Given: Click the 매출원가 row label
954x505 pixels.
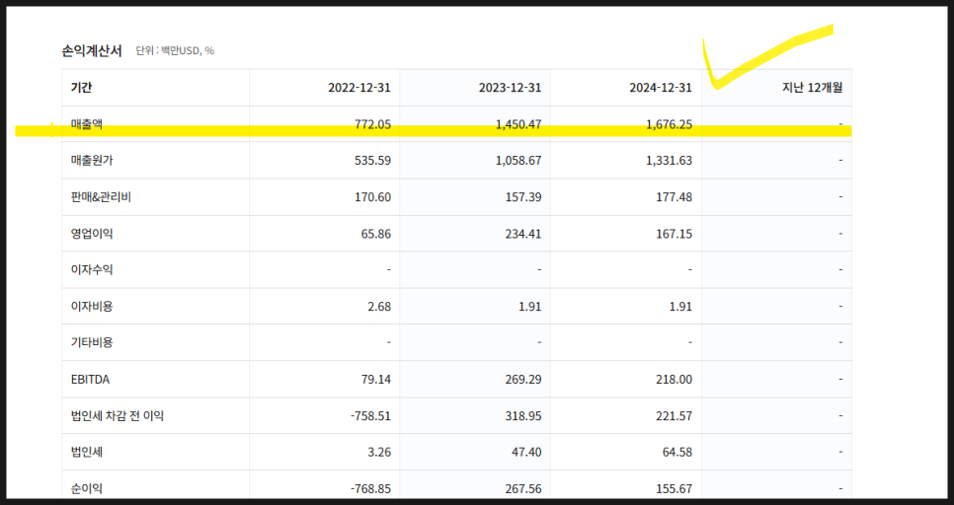Looking at the screenshot, I should pos(92,161).
